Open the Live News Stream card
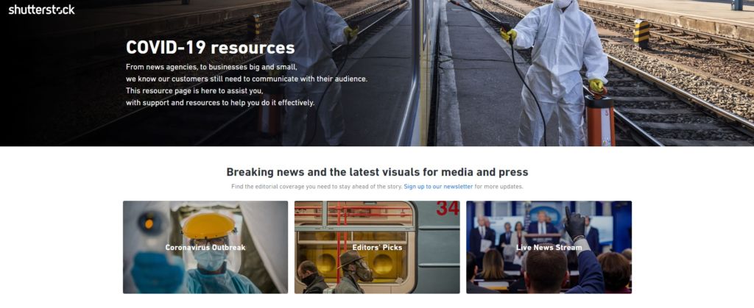The image size is (754, 308). click(549, 247)
